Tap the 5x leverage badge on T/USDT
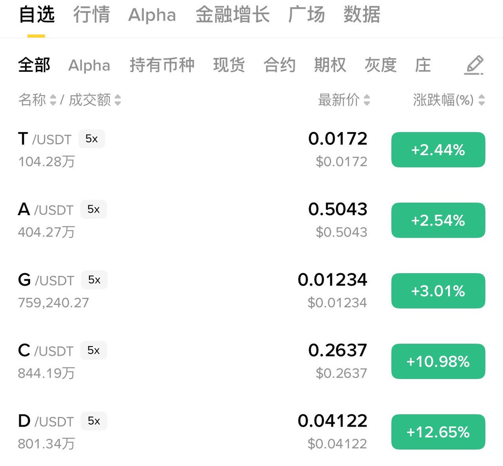This screenshot has height=466, width=503. pos(92,139)
